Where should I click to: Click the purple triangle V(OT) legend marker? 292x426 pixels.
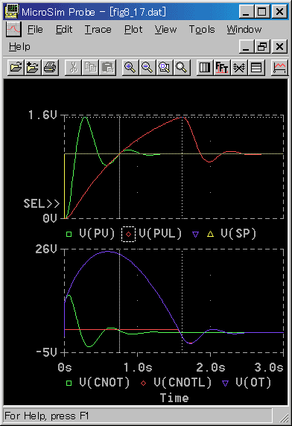point(225,383)
